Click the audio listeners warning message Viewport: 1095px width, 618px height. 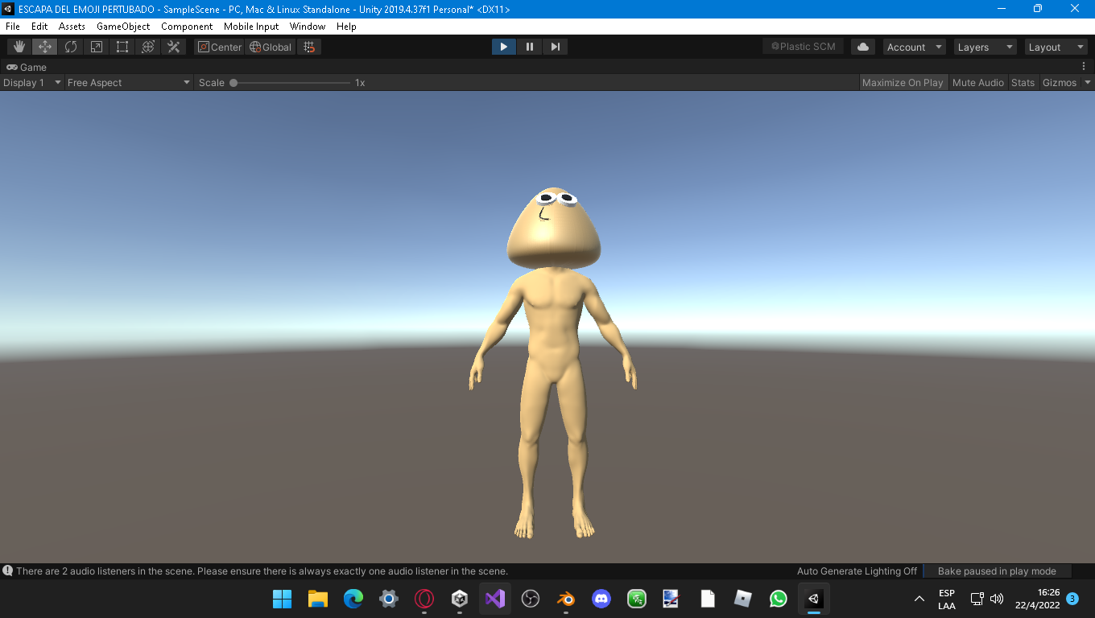click(x=262, y=571)
